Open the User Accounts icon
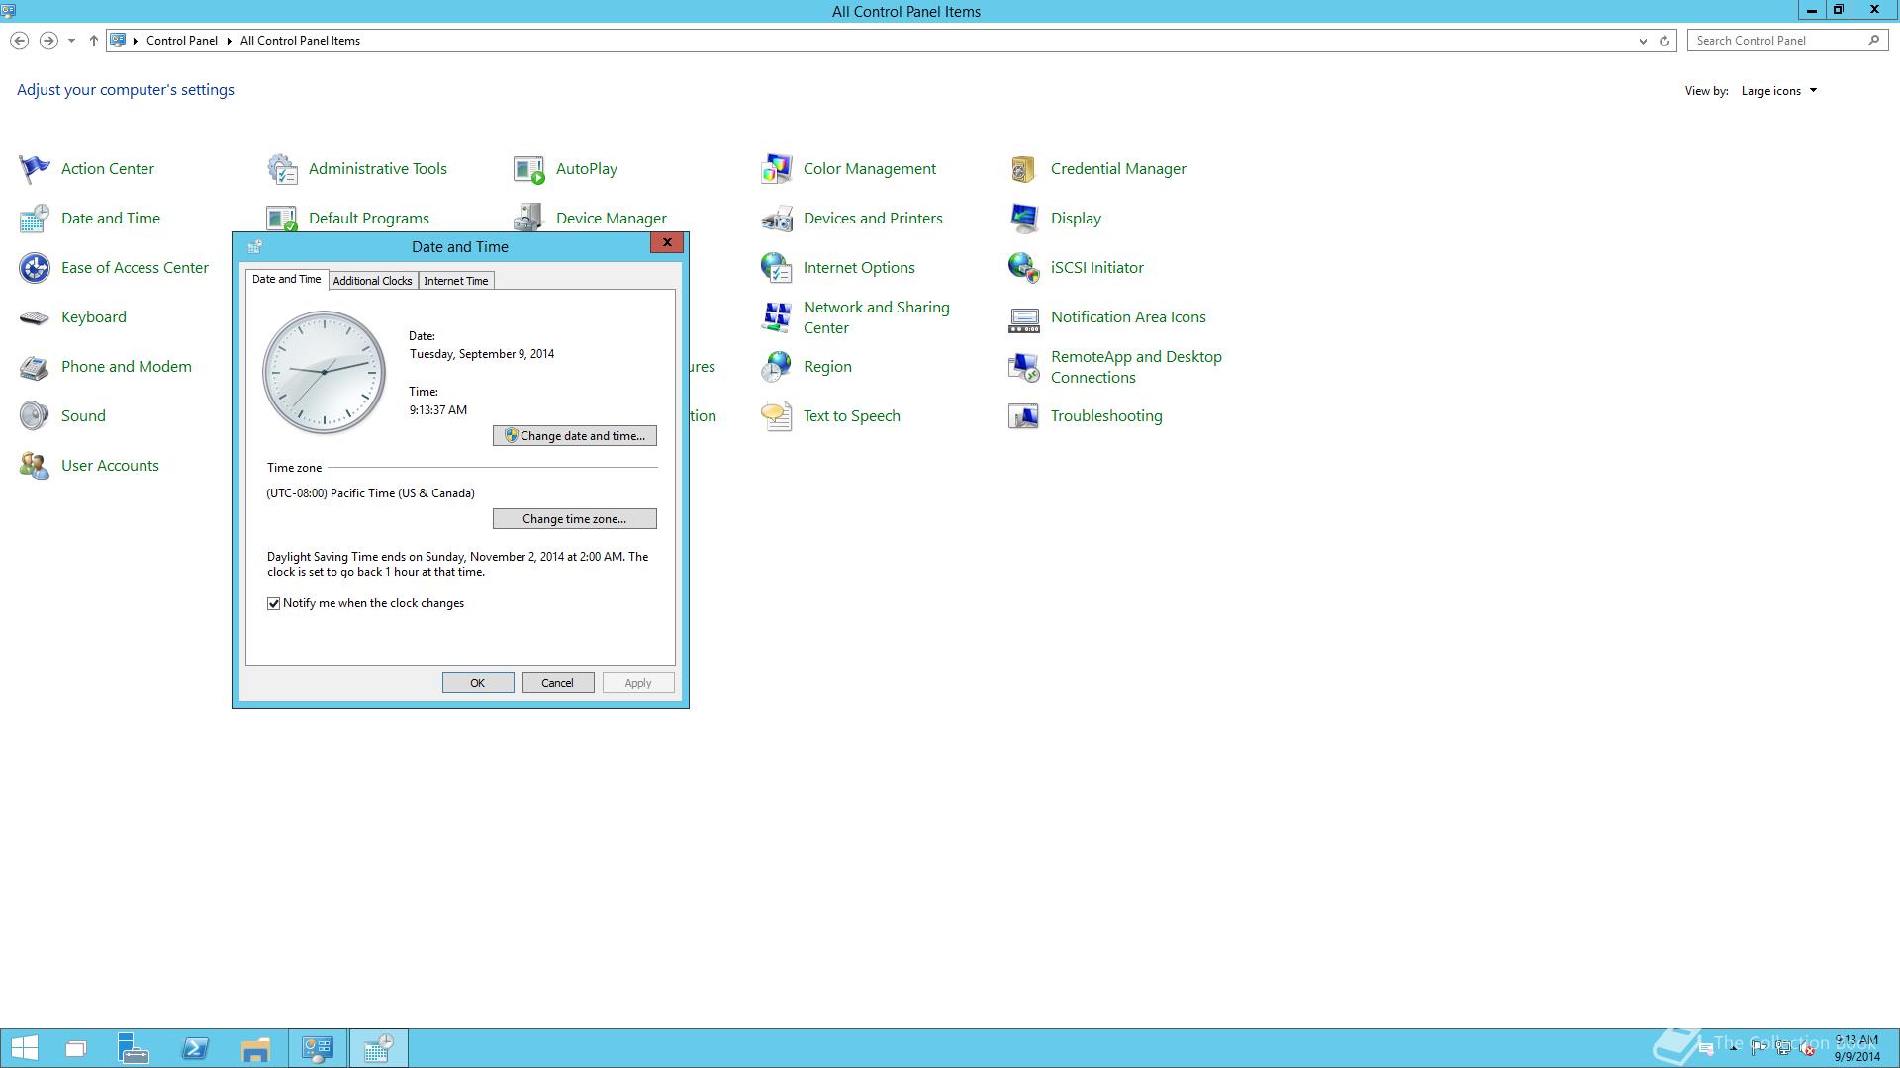Image resolution: width=1900 pixels, height=1068 pixels. (x=35, y=466)
